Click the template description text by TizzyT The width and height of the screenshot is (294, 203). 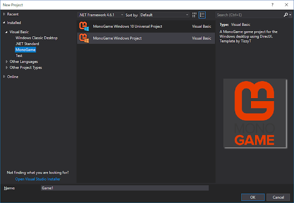(249, 37)
